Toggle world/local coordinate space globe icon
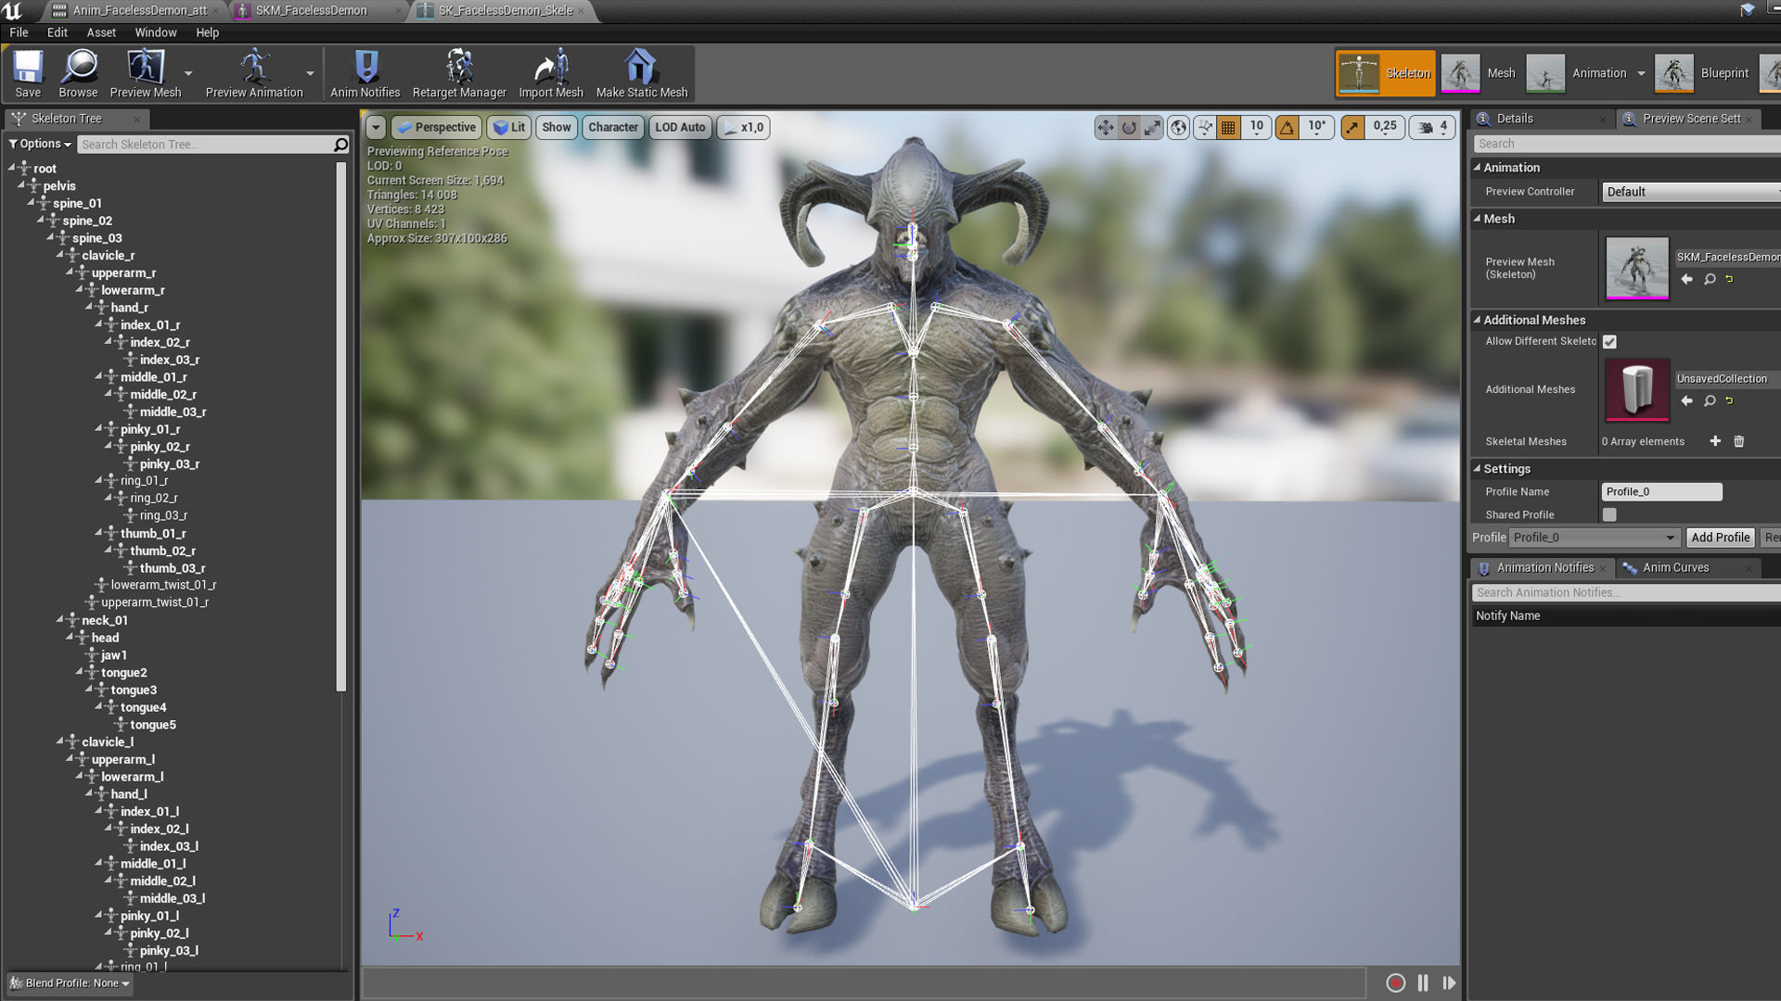This screenshot has width=1781, height=1001. coord(1178,128)
